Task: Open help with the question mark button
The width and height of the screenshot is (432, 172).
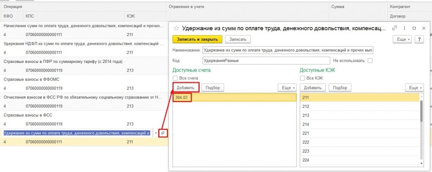Action: click(420, 39)
